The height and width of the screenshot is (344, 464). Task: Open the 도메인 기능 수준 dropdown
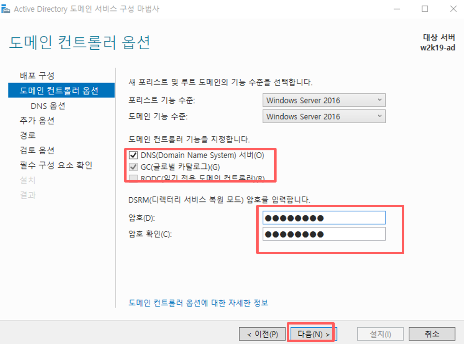[324, 117]
